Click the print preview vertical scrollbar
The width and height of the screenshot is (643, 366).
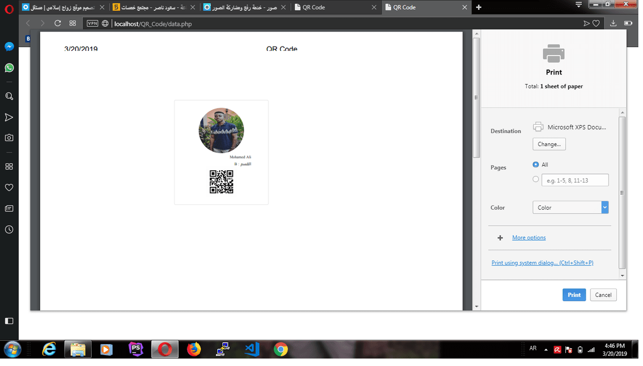[x=476, y=97]
